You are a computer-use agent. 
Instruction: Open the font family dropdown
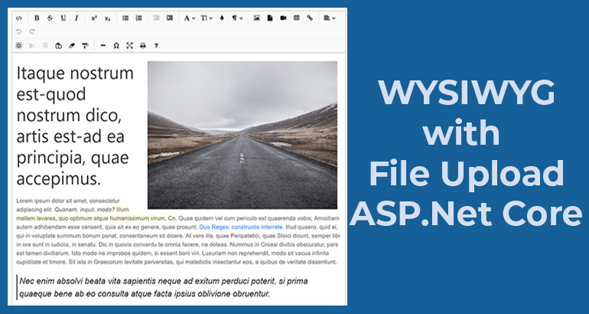pyautogui.click(x=189, y=18)
